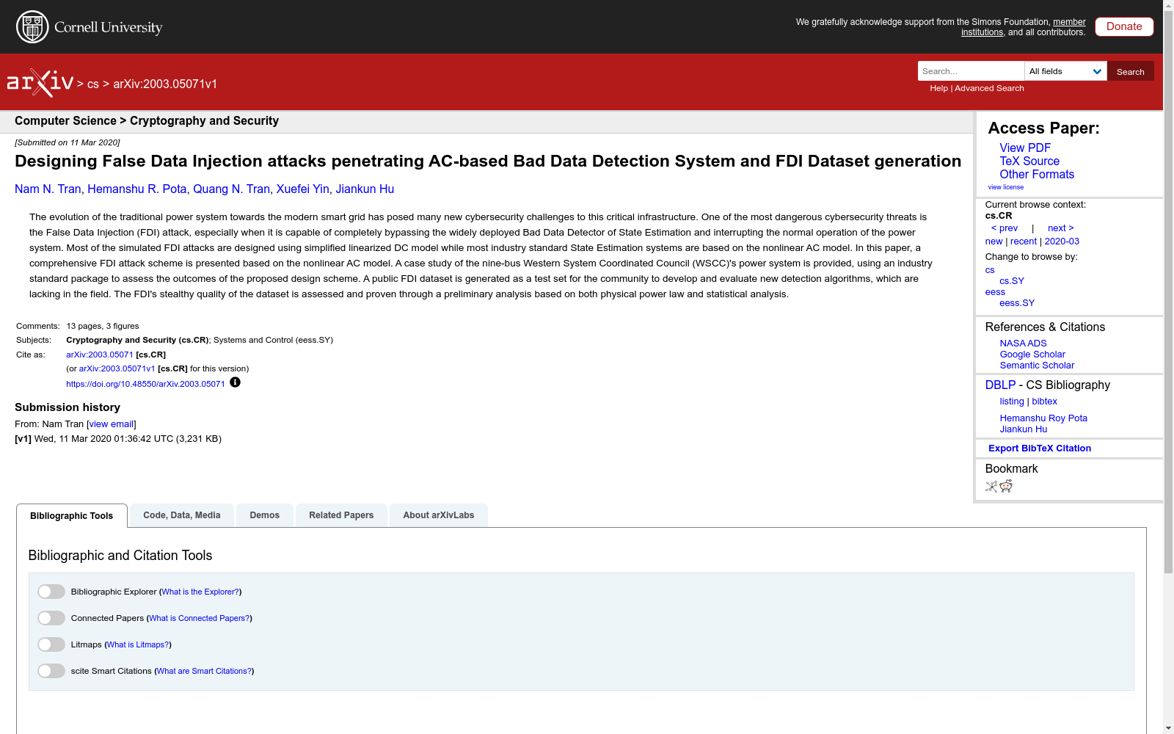Image resolution: width=1174 pixels, height=734 pixels.
Task: Open recent cs.CR listings
Action: (1024, 241)
